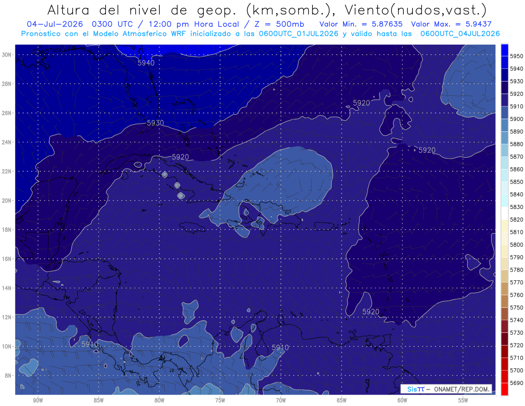Click the '10N' latitude axis label
525x406 pixels.
[x=7, y=346]
